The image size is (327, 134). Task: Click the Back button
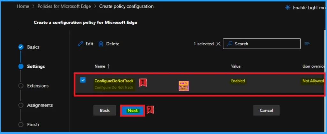(104, 111)
